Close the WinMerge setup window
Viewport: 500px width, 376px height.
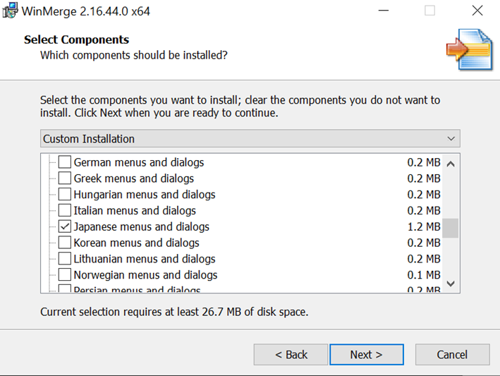477,11
